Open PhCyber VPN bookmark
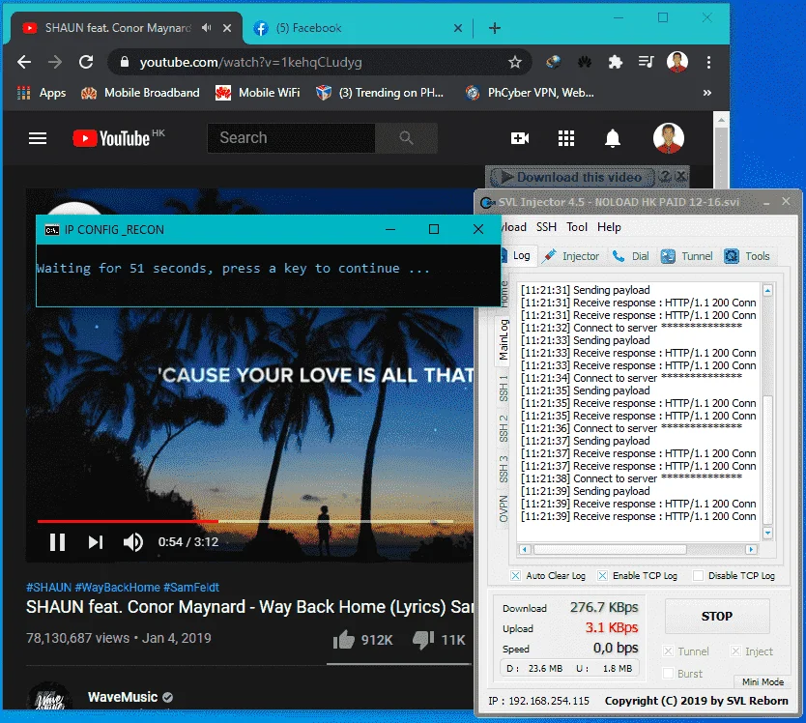 [530, 93]
